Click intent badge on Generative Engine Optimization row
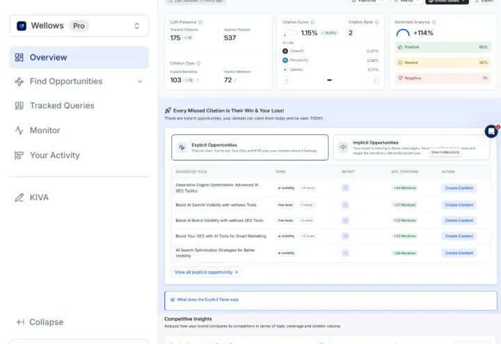 point(345,188)
